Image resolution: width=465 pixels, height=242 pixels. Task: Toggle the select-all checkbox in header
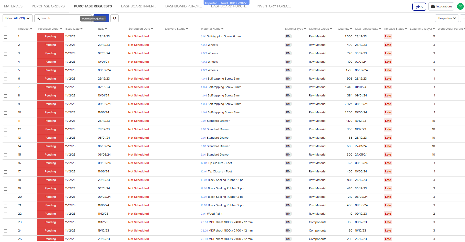(x=5, y=28)
